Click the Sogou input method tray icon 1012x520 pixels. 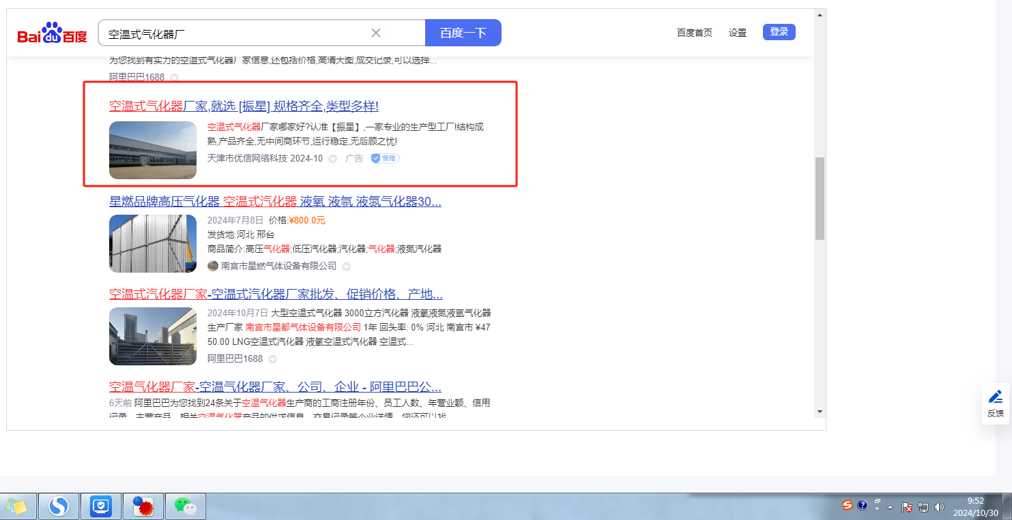click(x=848, y=506)
